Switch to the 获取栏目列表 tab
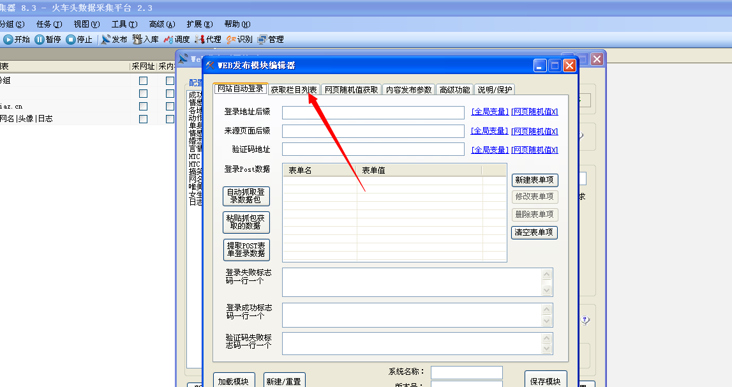Screen dimensions: 732x387 293,90
